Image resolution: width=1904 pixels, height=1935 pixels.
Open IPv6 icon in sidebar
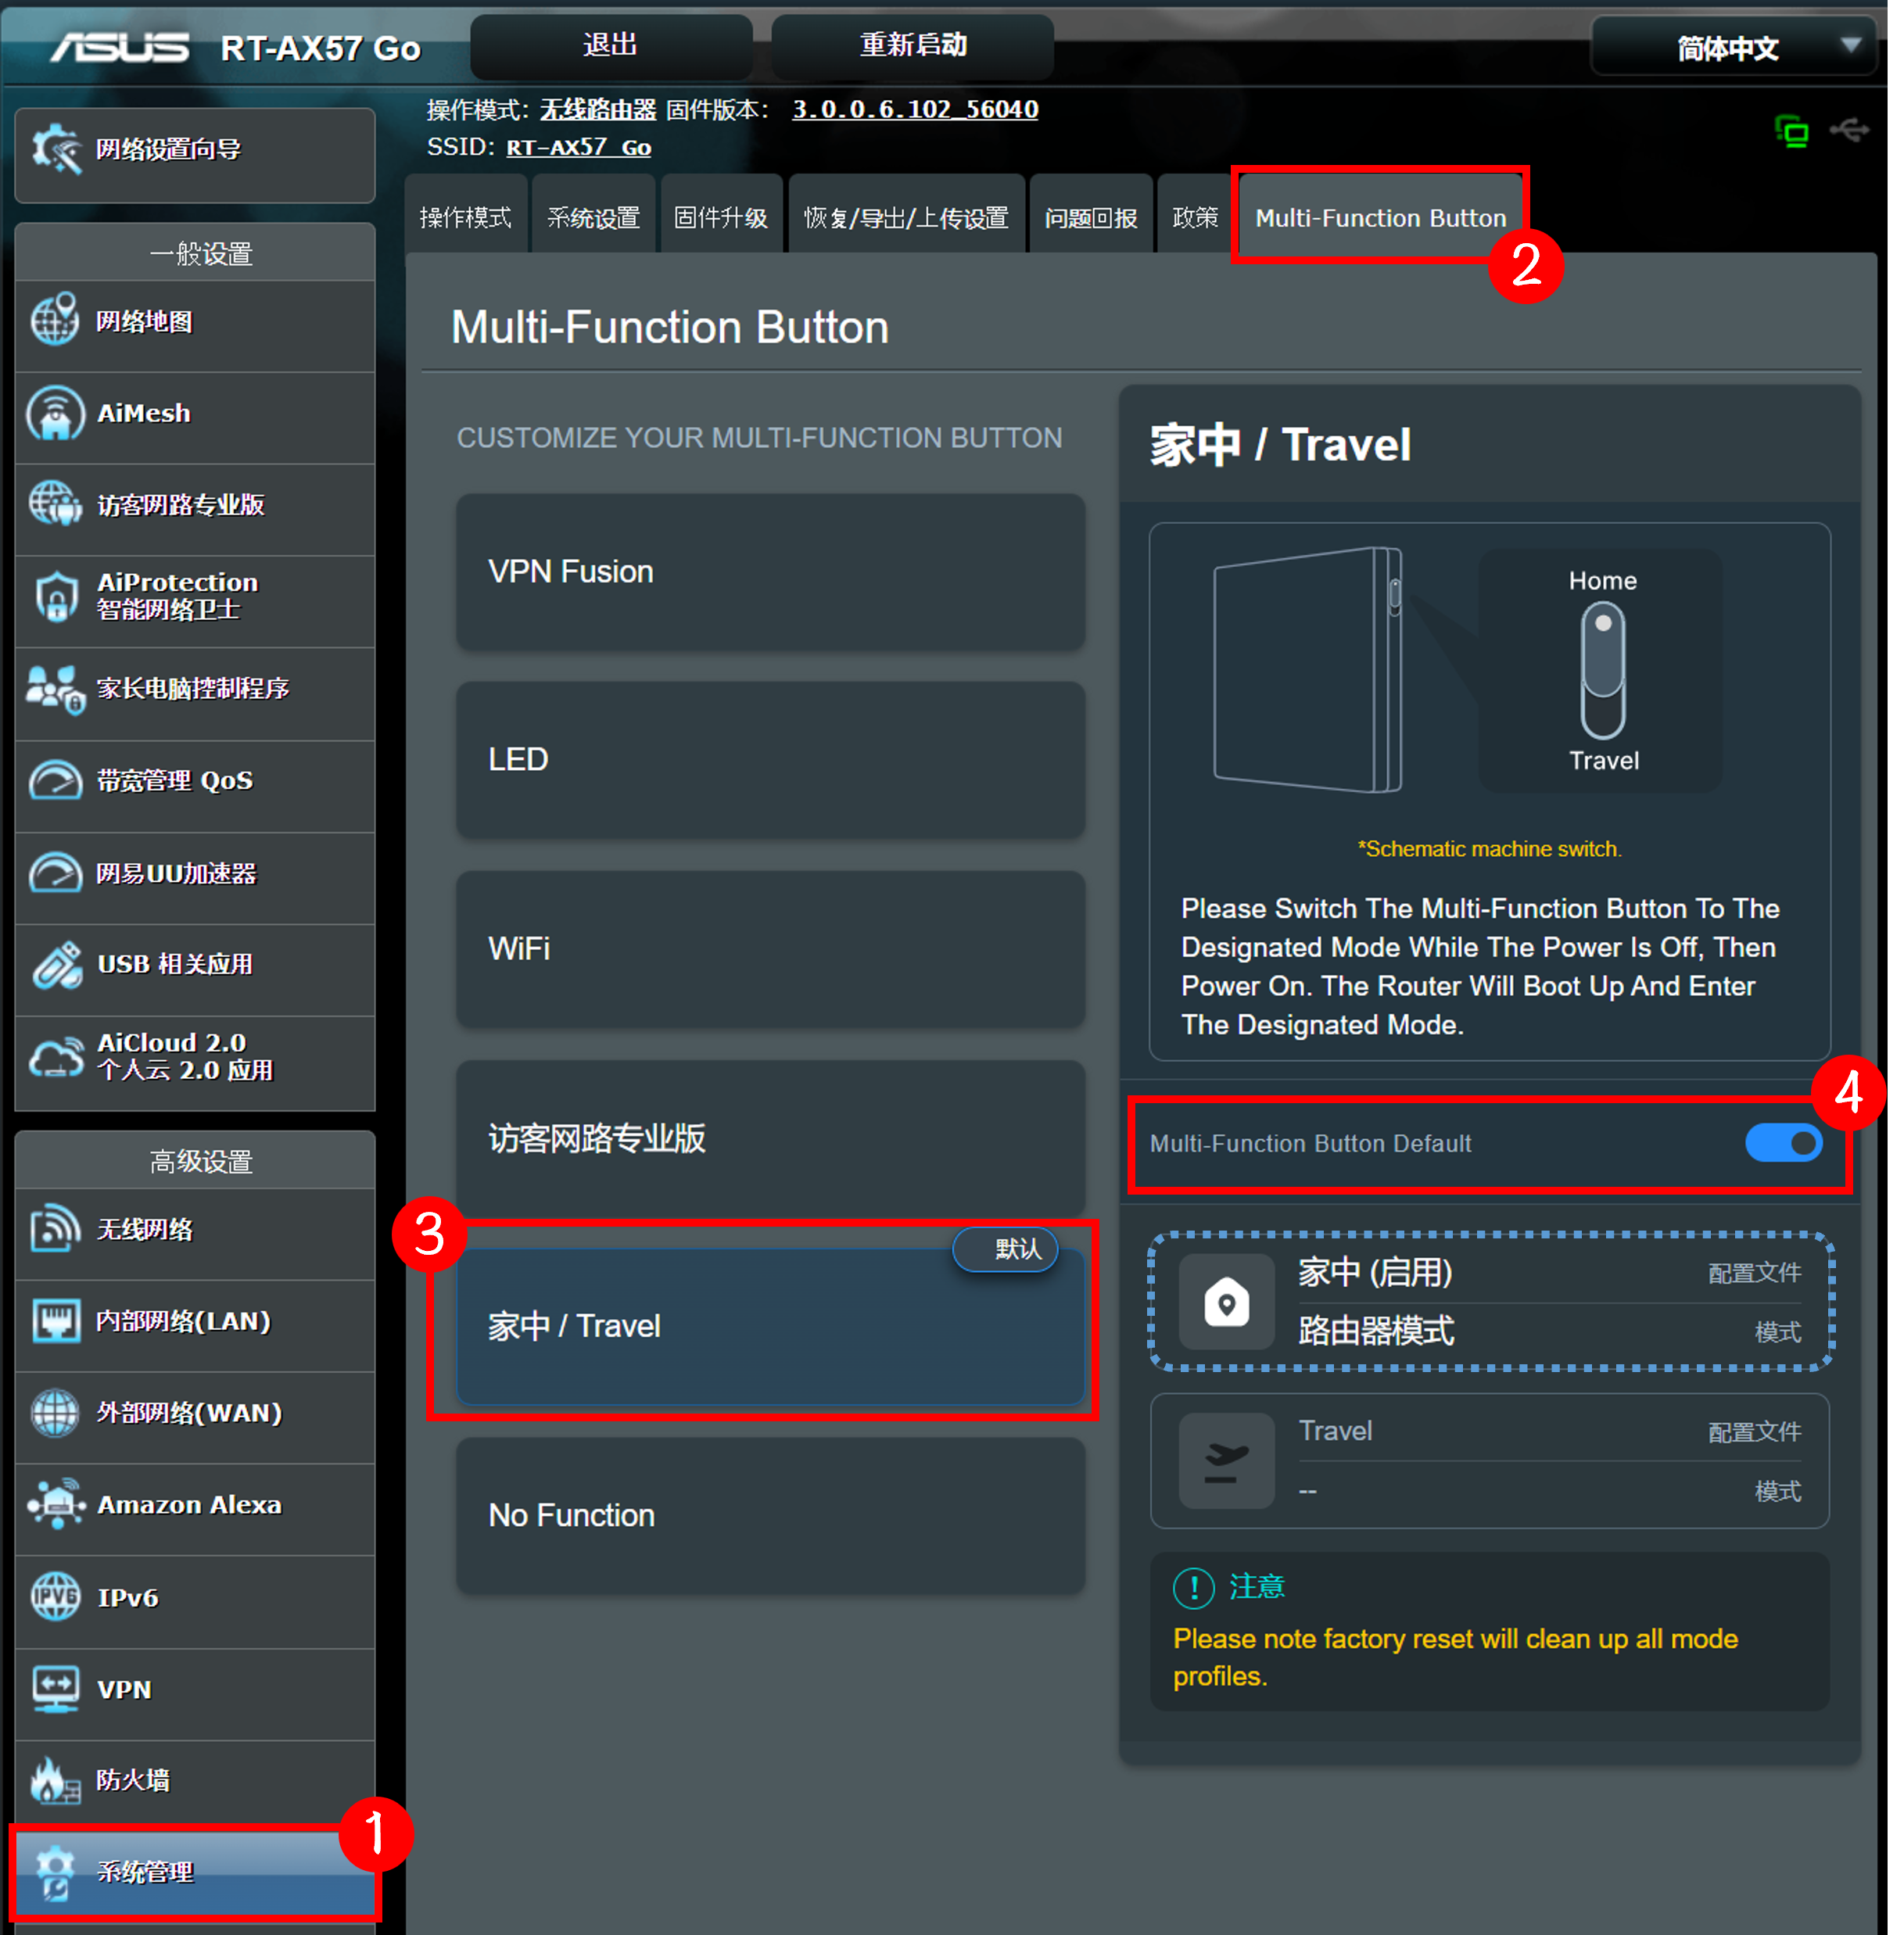coord(55,1596)
